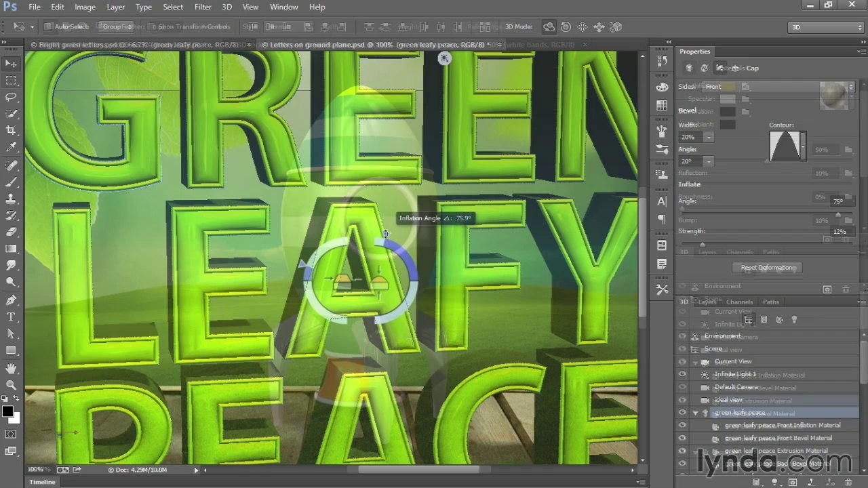Open the Window menu

point(284,7)
